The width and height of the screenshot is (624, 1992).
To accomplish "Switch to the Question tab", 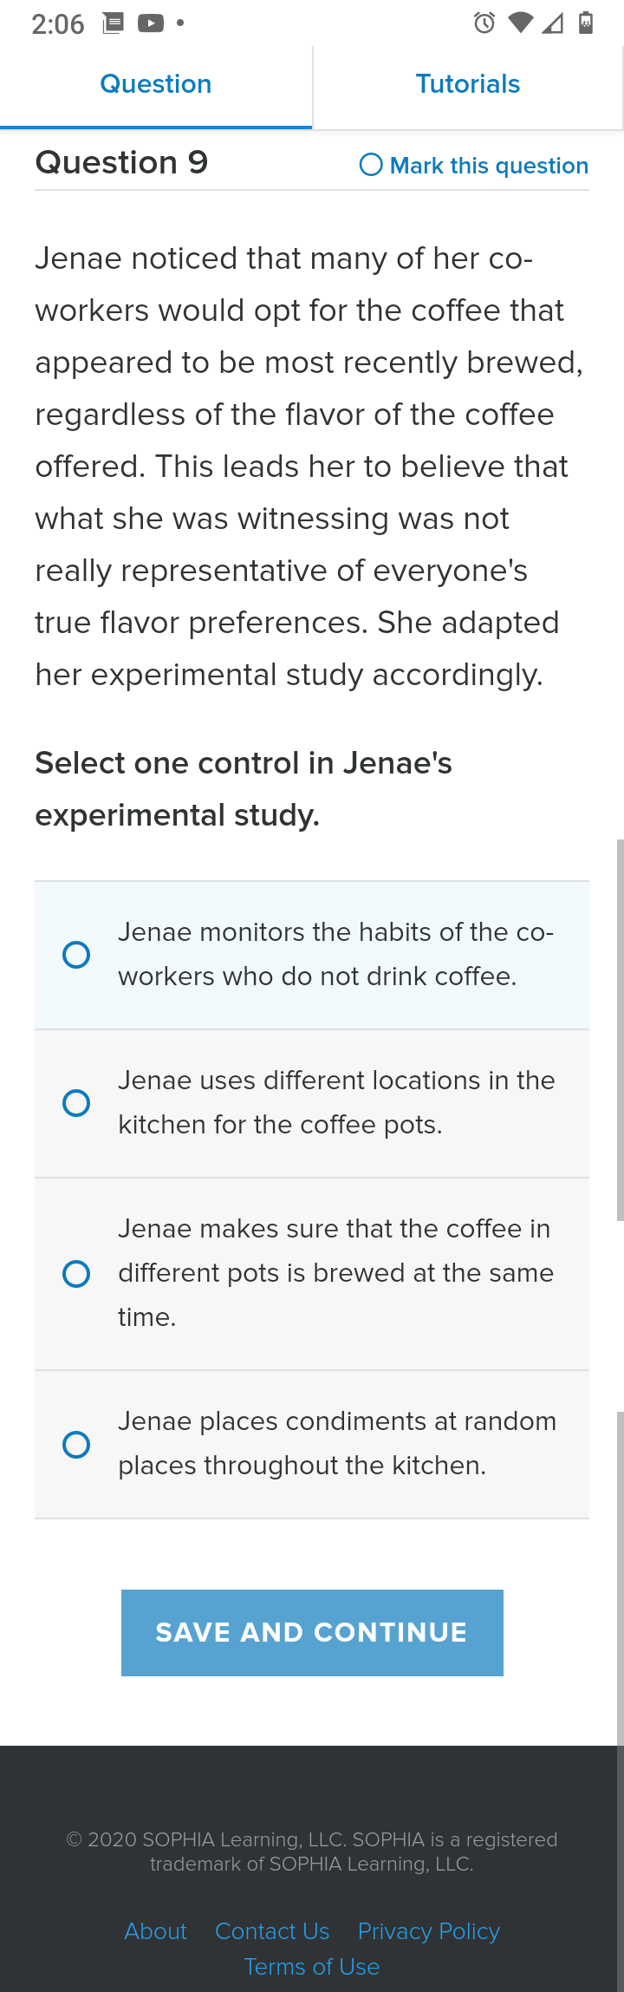I will click(156, 85).
